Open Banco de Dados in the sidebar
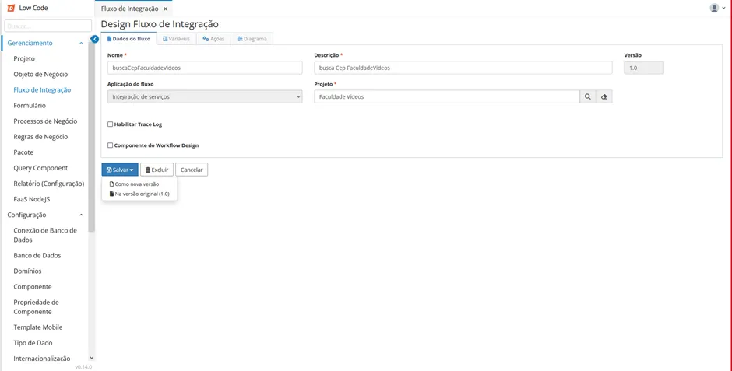Image resolution: width=732 pixels, height=371 pixels. (x=37, y=255)
